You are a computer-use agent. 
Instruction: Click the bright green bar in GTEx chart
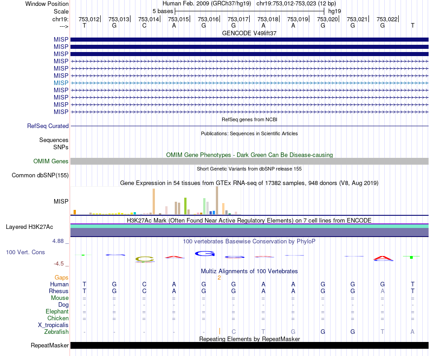click(x=185, y=206)
